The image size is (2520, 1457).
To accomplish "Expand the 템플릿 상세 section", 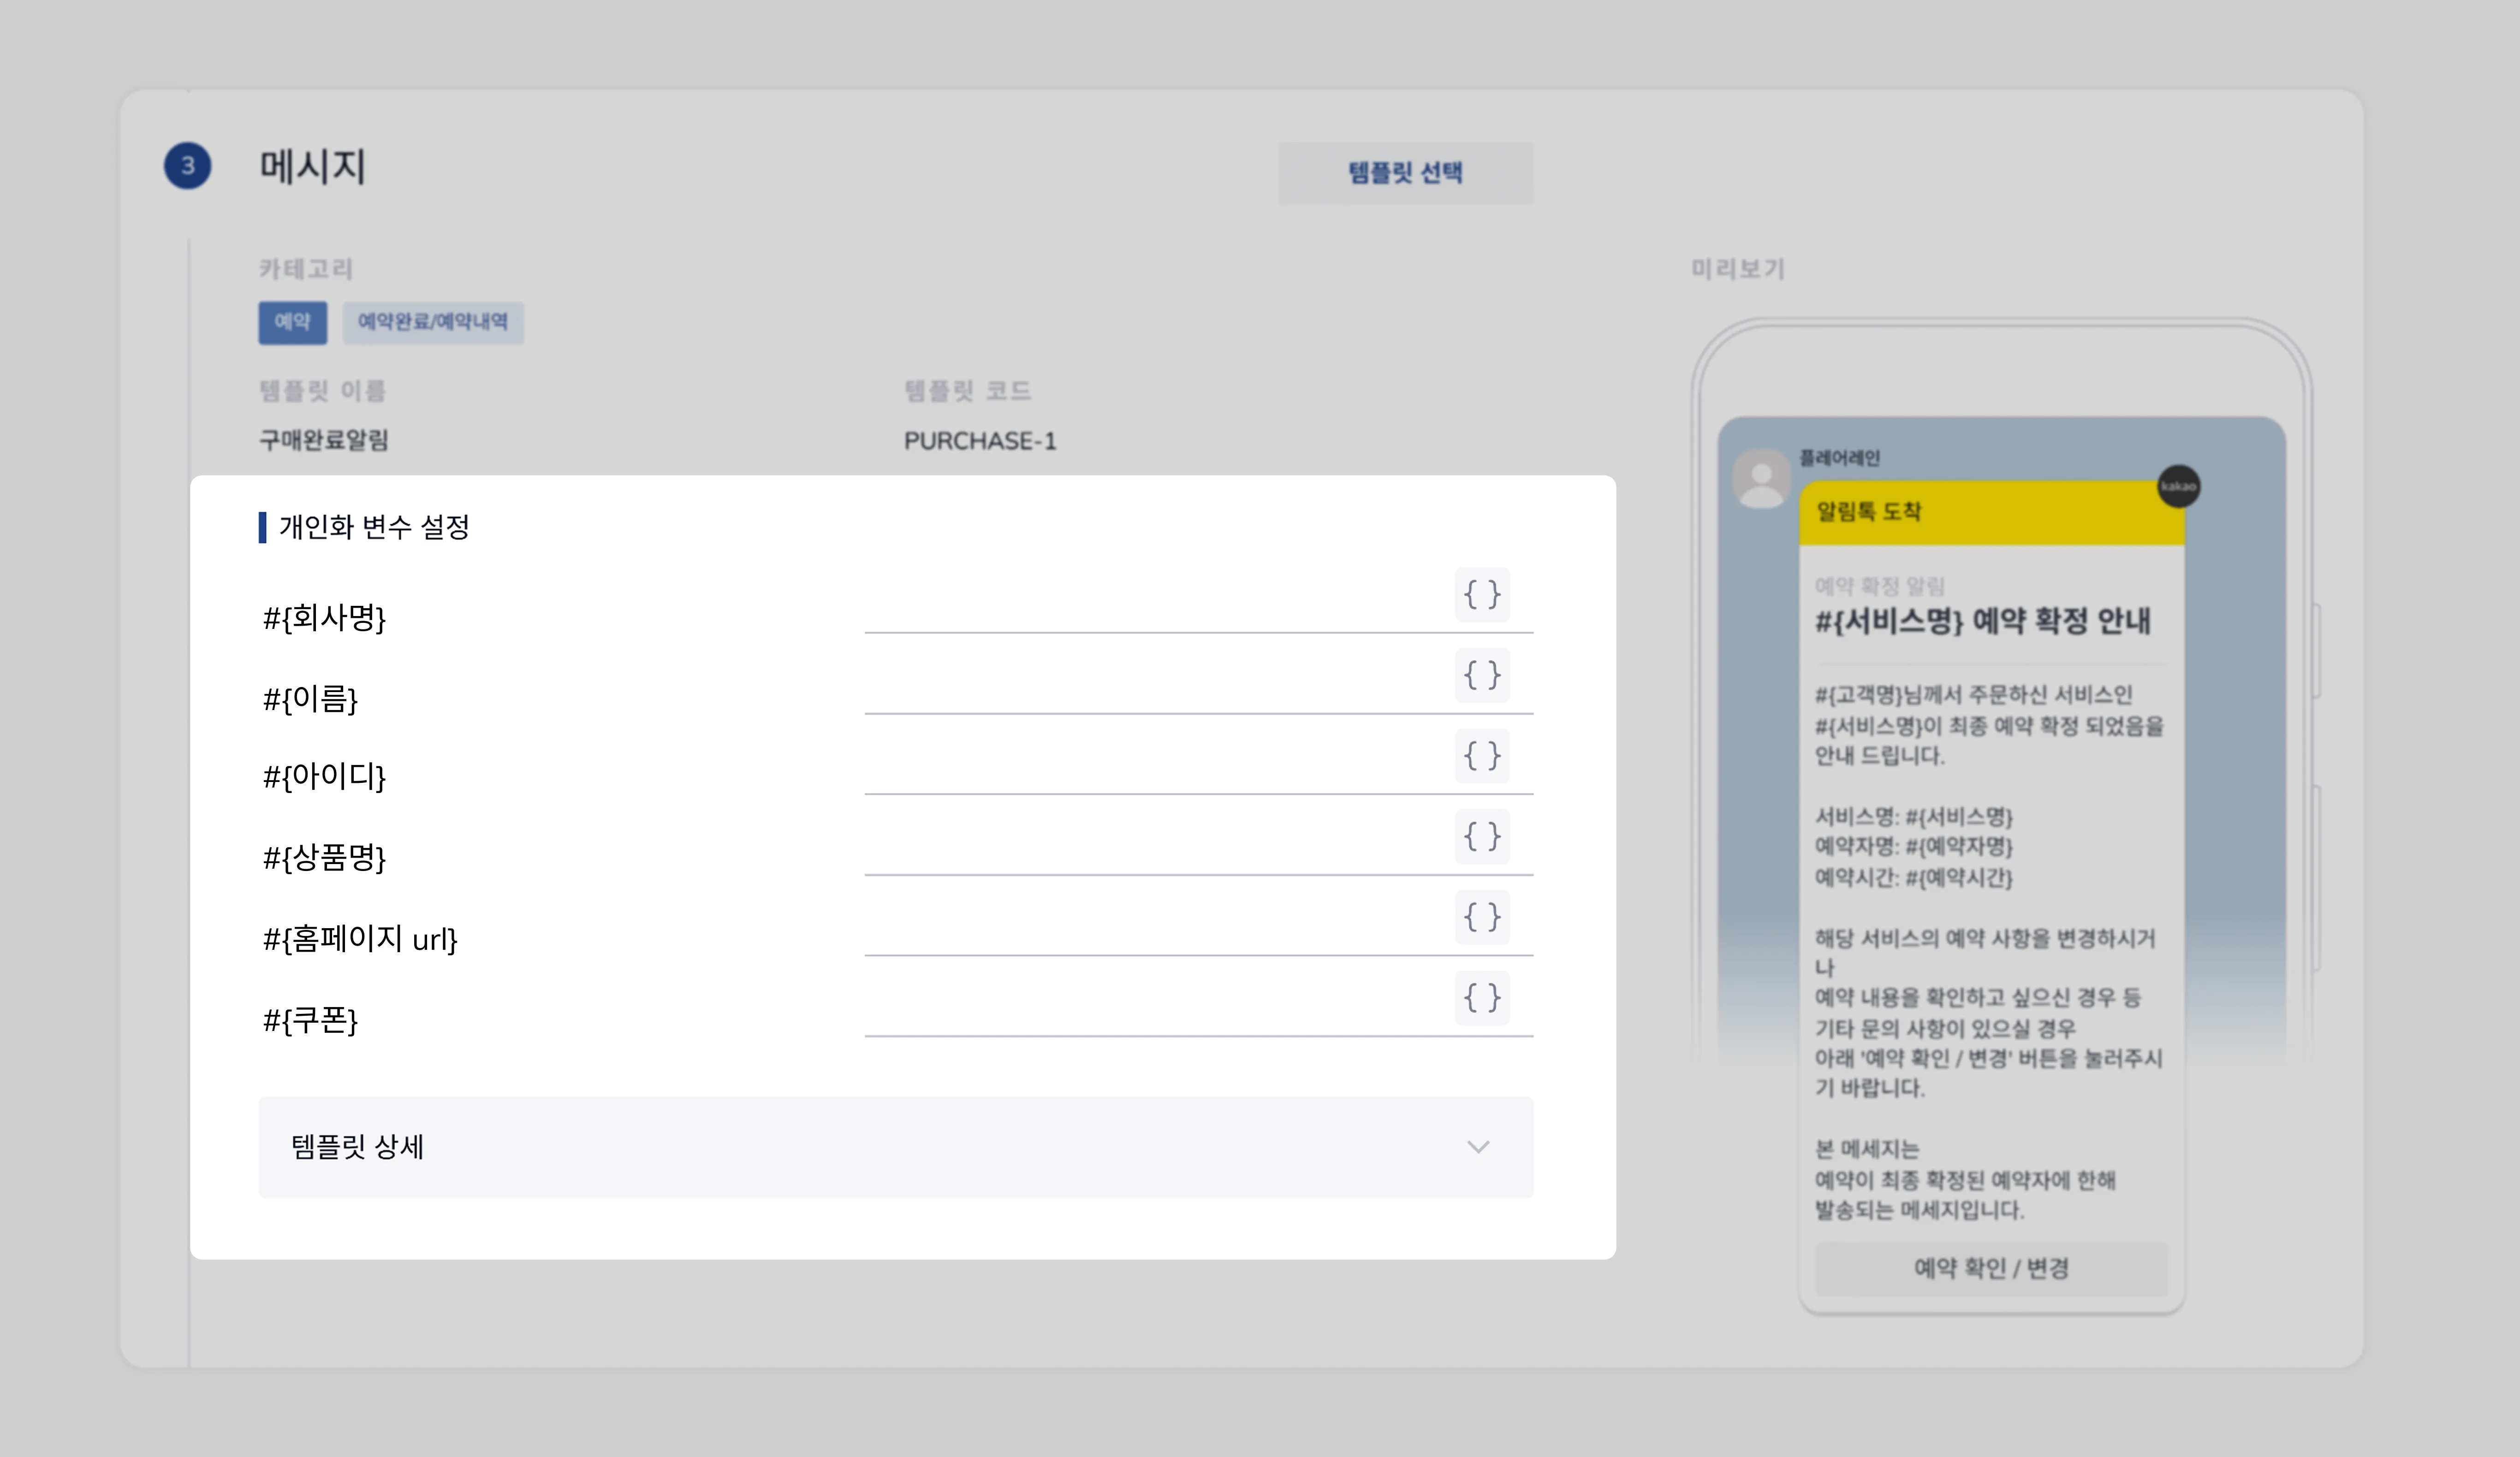I will click(896, 1147).
